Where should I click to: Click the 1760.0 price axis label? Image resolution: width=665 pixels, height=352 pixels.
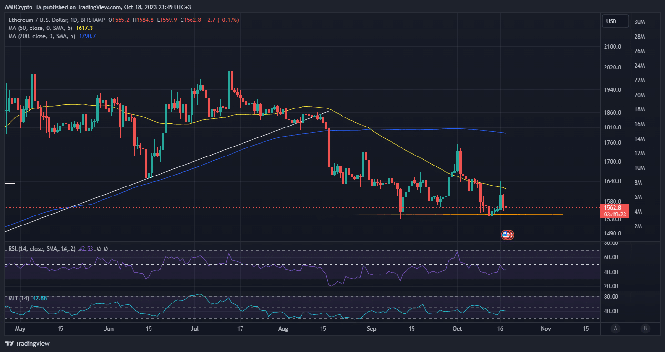pyautogui.click(x=612, y=143)
